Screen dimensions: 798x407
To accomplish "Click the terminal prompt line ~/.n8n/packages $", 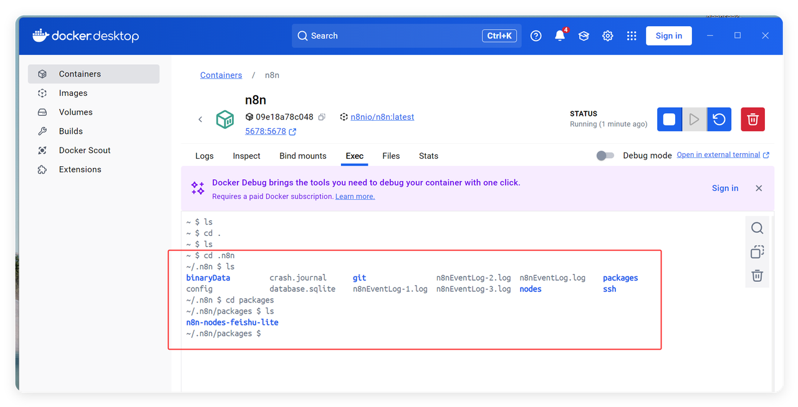I will [x=224, y=334].
